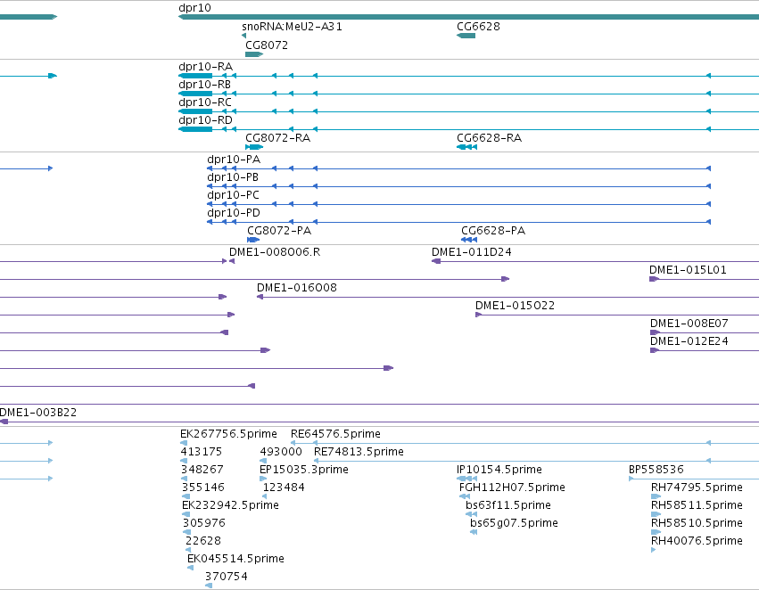Select protein dpr10-PB
The width and height of the screenshot is (759, 590).
[233, 177]
